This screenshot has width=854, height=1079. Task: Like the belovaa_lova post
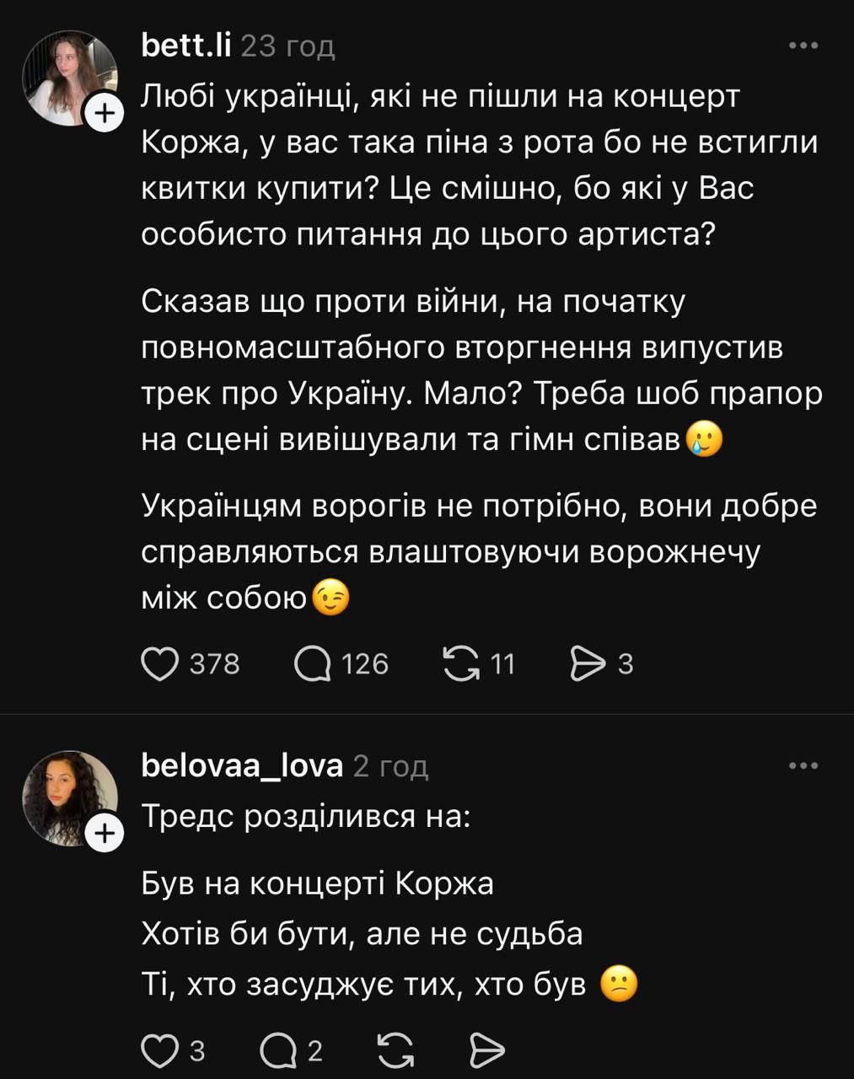point(158,1050)
